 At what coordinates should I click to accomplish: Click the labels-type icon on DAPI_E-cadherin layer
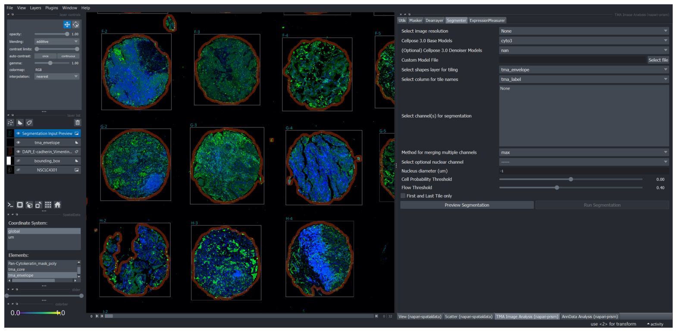click(x=77, y=152)
